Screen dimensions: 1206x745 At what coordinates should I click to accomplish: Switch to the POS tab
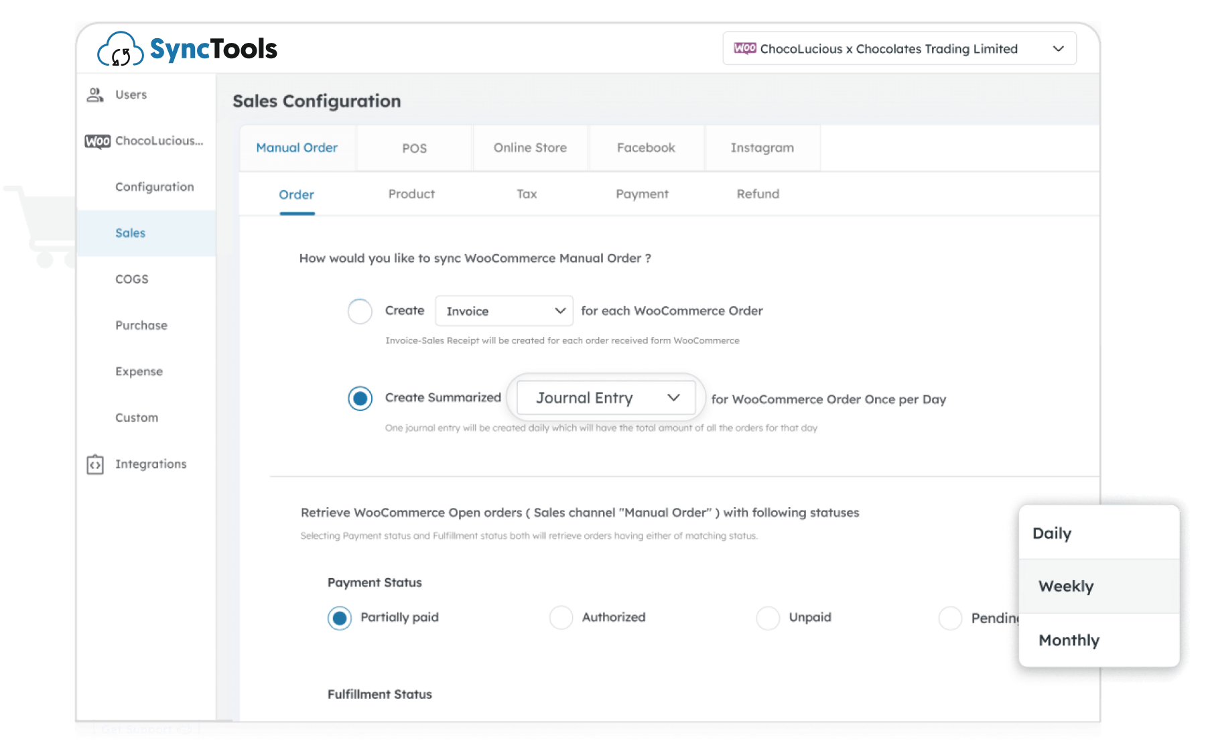(x=414, y=148)
